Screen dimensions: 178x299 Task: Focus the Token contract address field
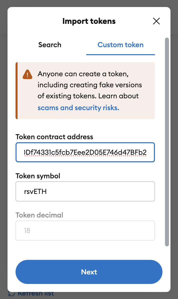pos(85,152)
